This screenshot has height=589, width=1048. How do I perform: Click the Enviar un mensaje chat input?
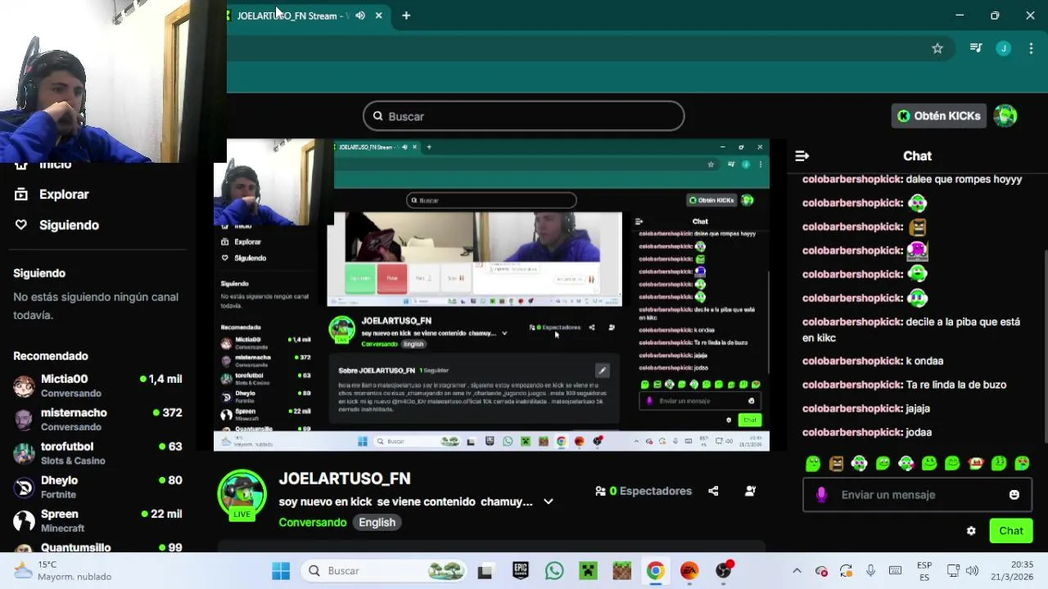(917, 495)
